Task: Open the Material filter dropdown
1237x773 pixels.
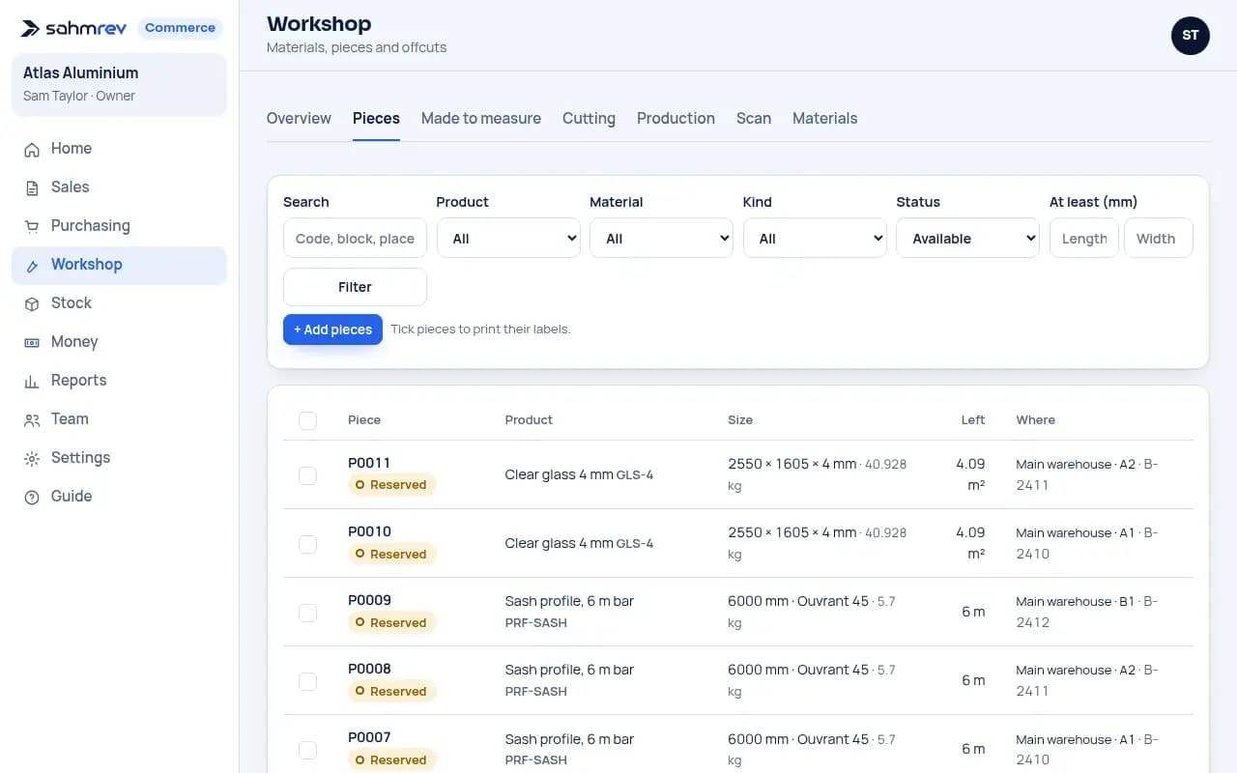Action: 661,238
